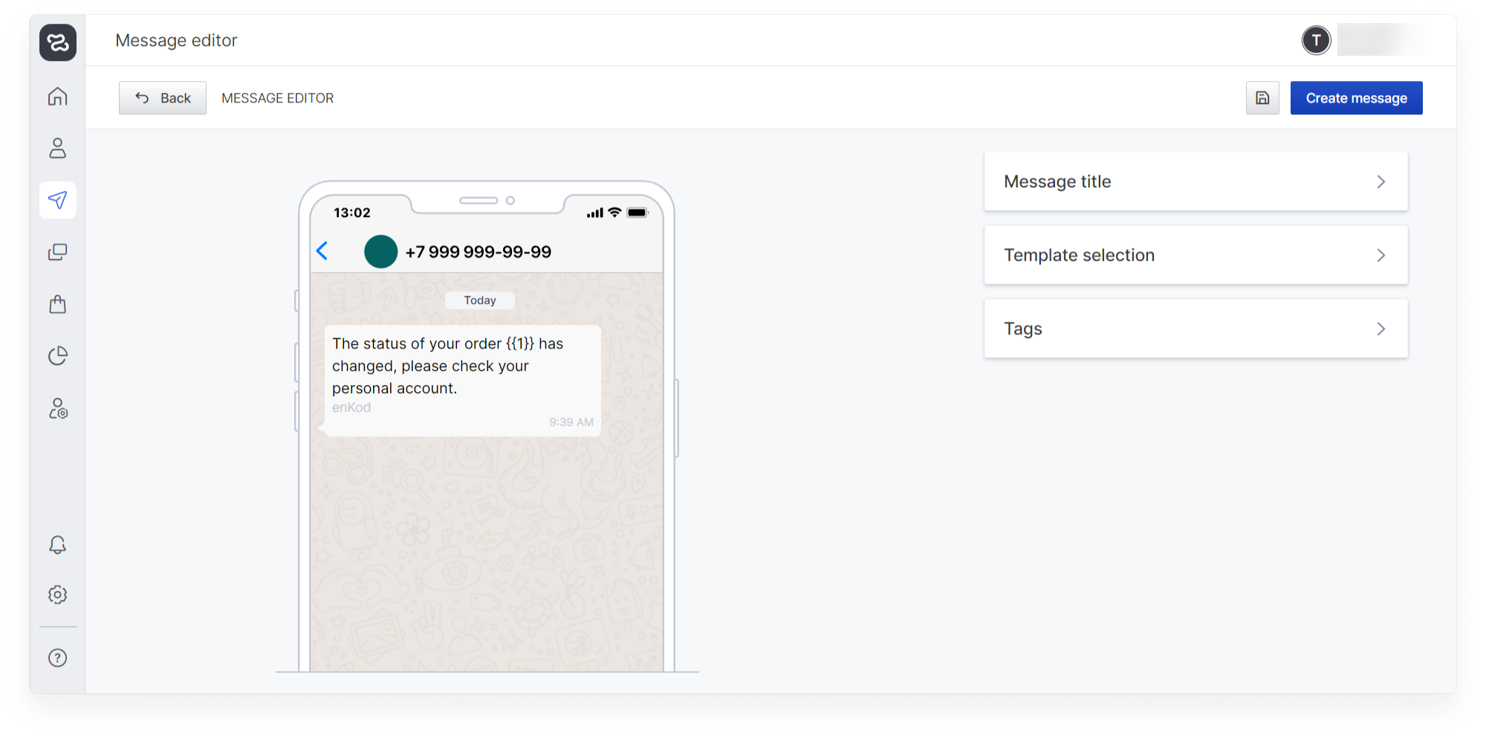Click the save floppy disk icon
Screen dimensions: 1486x738
pyautogui.click(x=1262, y=98)
